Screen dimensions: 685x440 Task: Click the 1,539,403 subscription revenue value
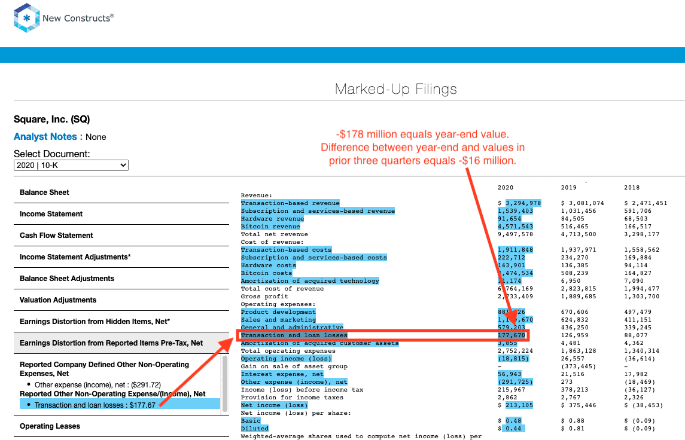coord(516,211)
